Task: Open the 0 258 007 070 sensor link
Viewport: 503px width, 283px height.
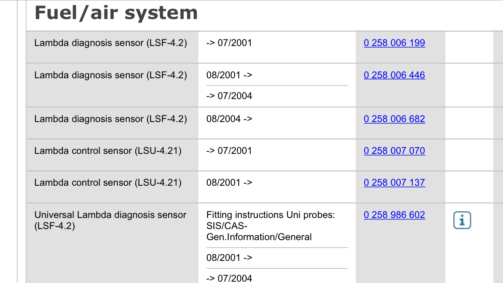Action: (x=394, y=151)
